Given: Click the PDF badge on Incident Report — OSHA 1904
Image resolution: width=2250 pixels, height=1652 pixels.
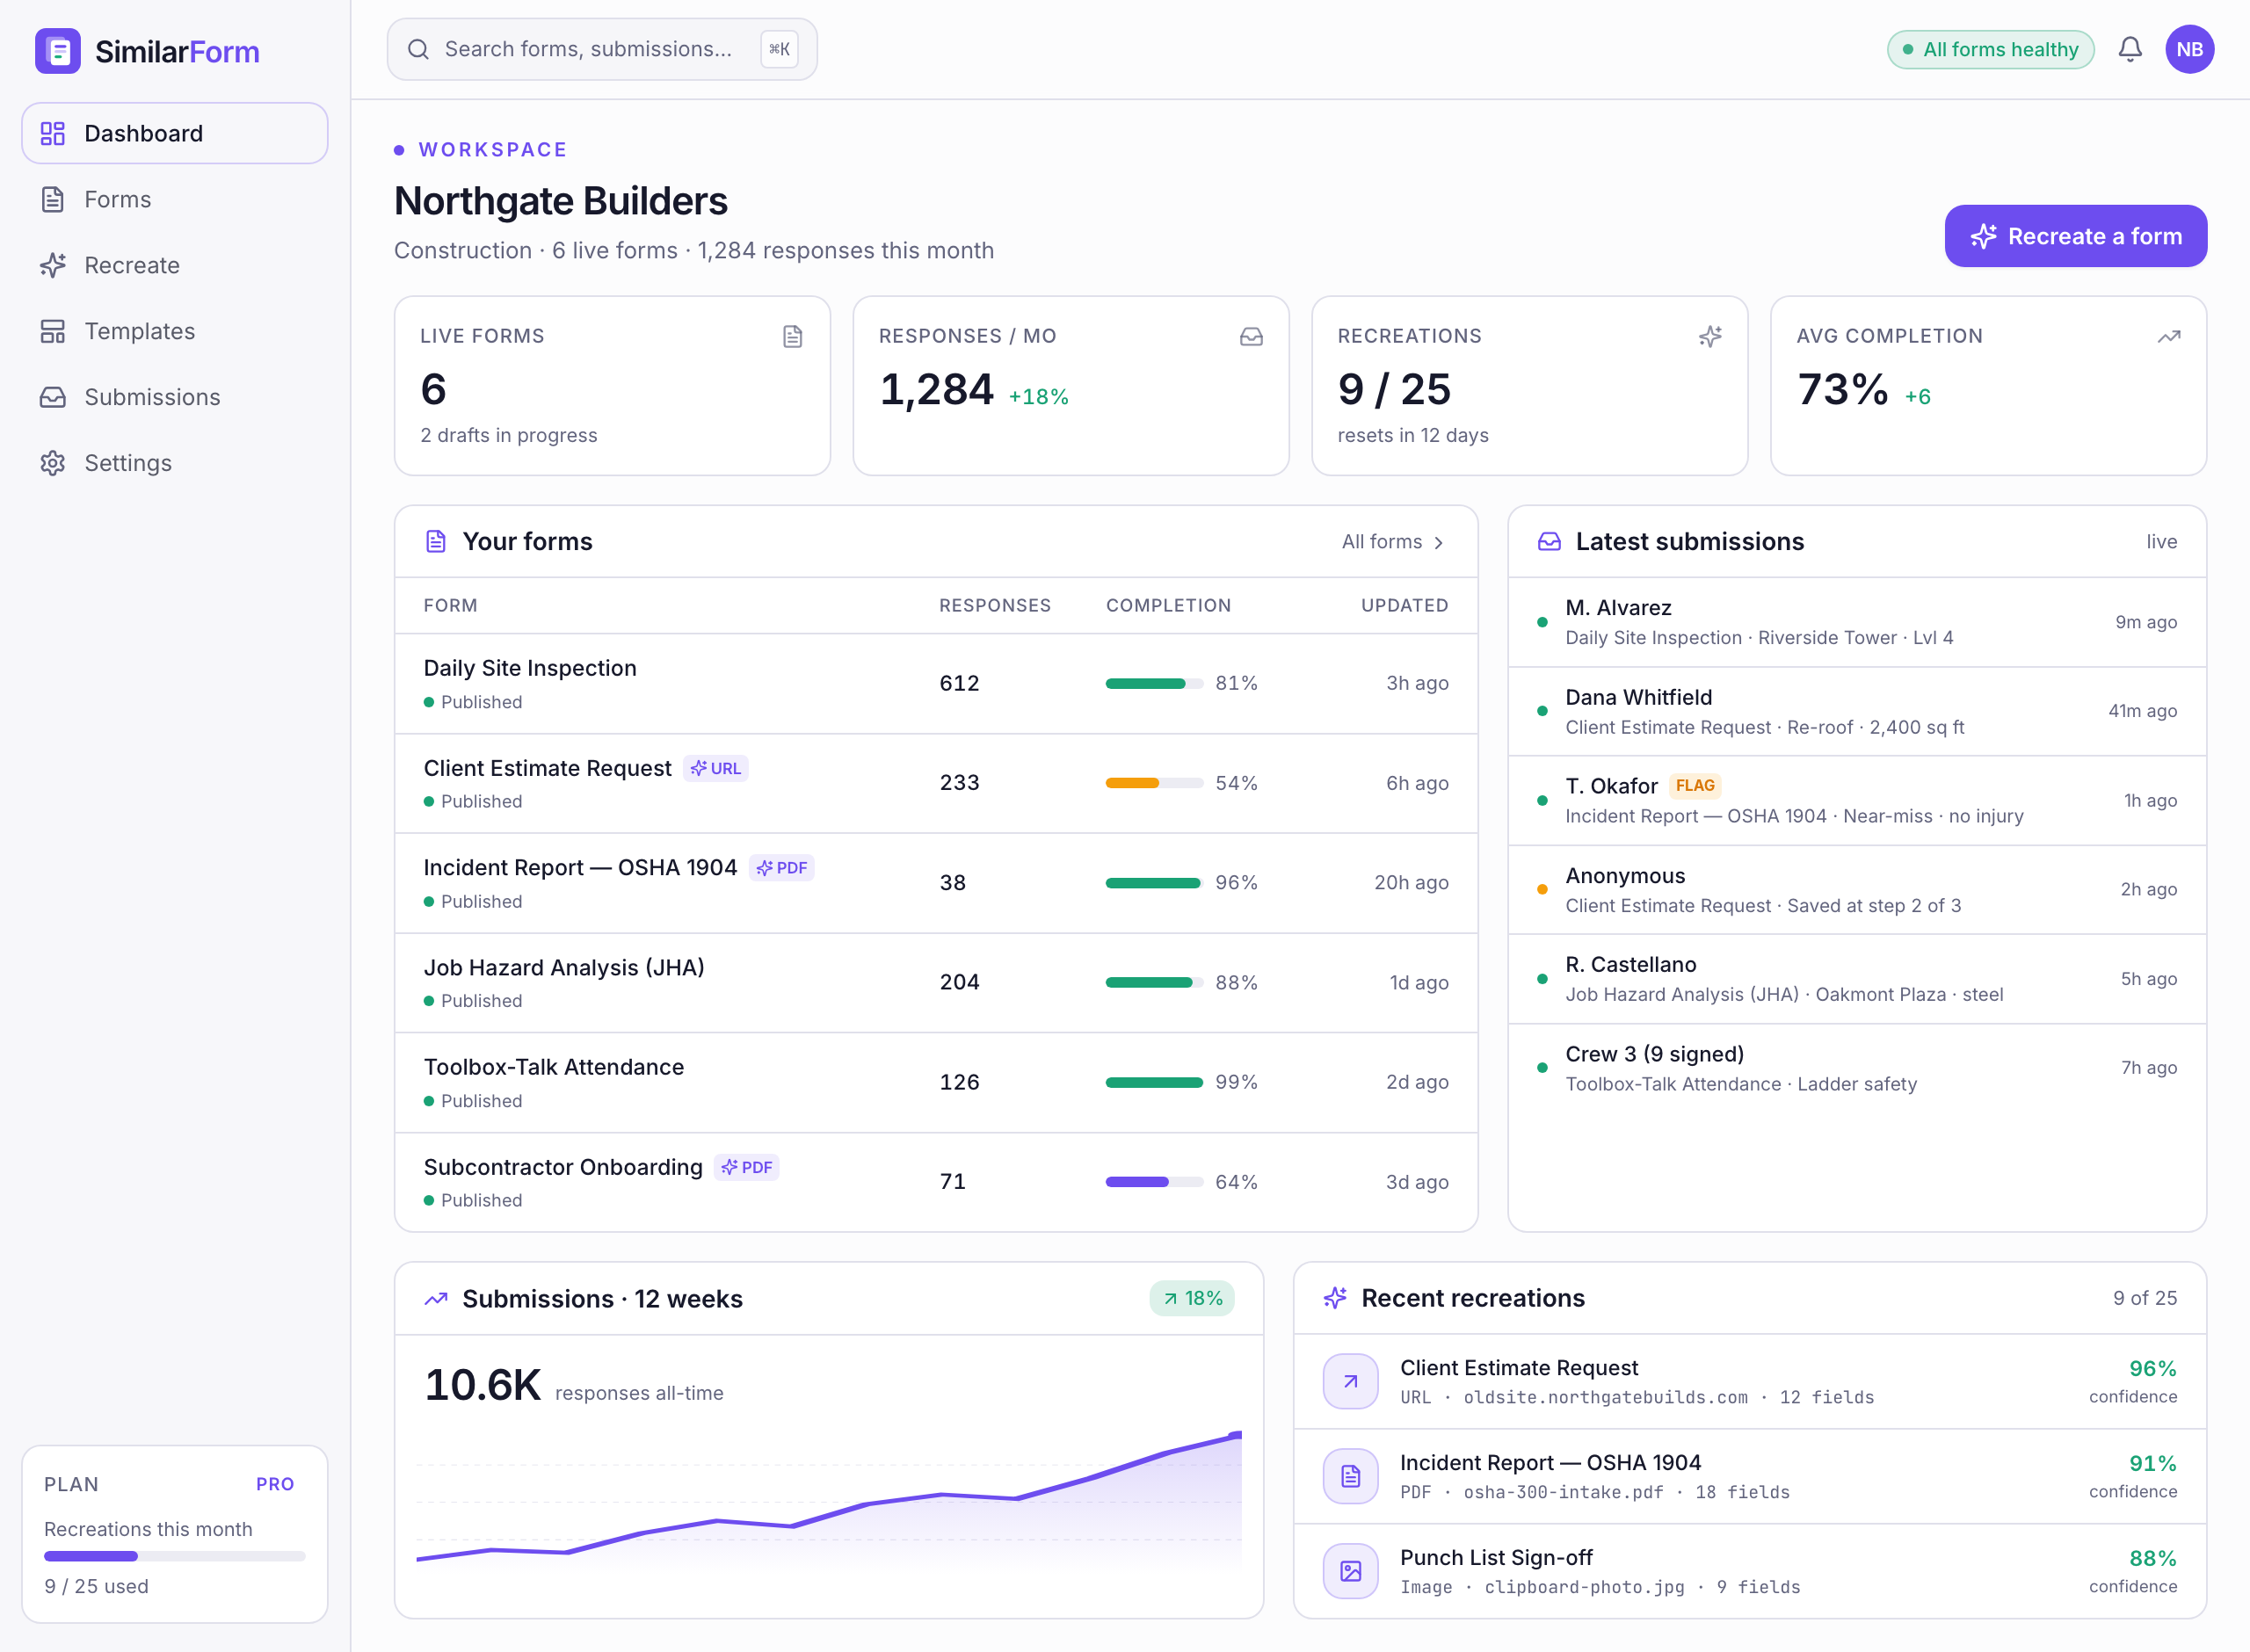Looking at the screenshot, I should click(x=782, y=868).
